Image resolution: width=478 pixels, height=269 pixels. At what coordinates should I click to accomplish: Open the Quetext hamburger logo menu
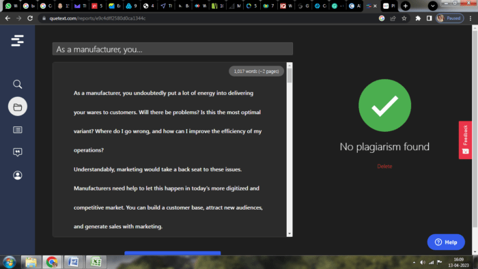17,40
